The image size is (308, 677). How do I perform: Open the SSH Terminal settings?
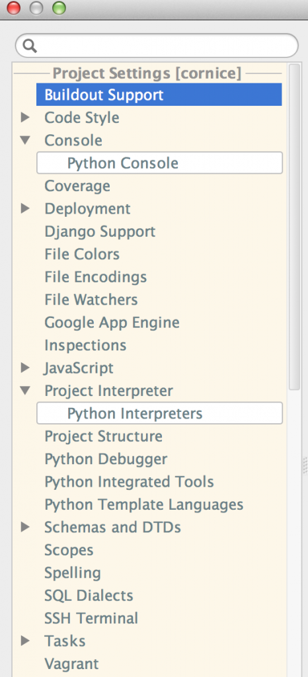point(91,618)
